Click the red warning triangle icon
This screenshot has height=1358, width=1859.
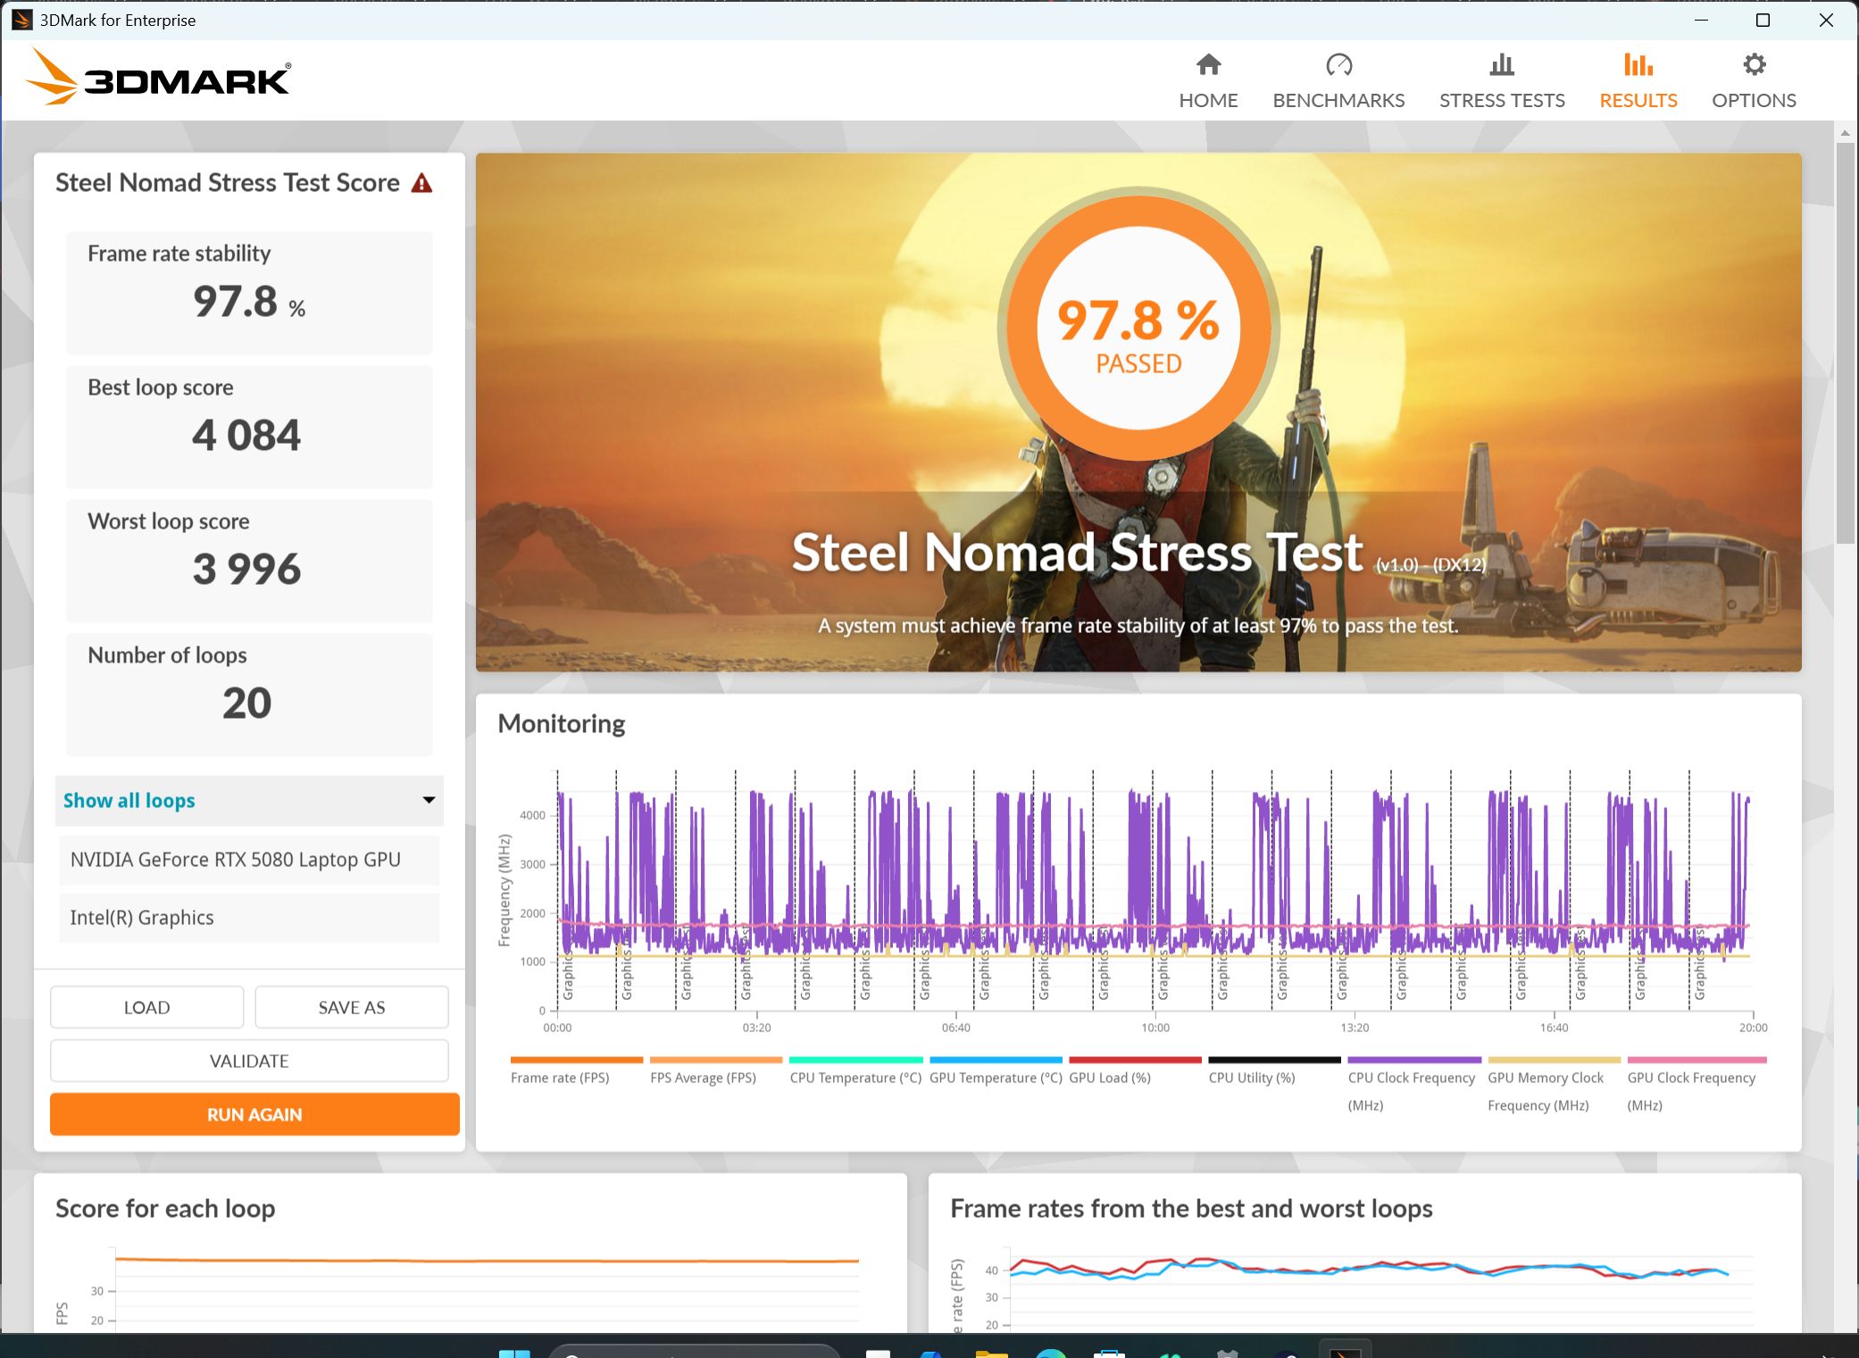[421, 184]
